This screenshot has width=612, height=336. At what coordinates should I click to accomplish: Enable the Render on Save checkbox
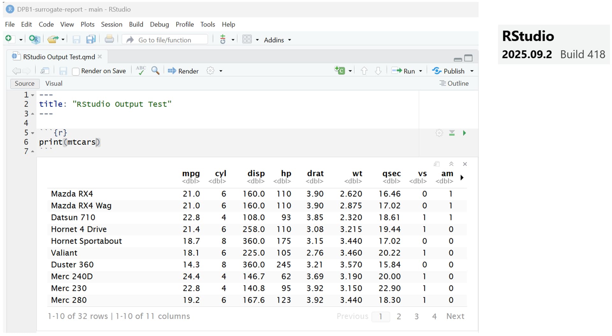click(76, 71)
